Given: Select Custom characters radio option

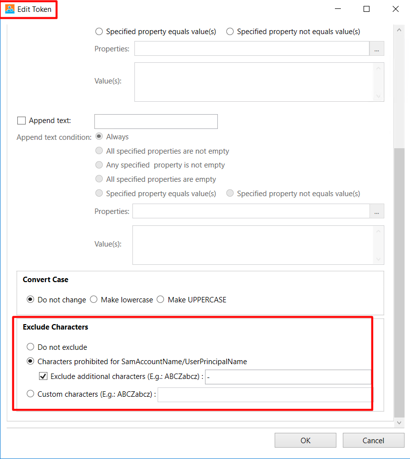Looking at the screenshot, I should pos(31,394).
